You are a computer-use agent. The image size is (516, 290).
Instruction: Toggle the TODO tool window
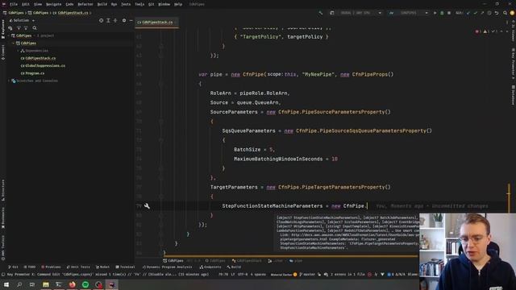click(x=30, y=267)
